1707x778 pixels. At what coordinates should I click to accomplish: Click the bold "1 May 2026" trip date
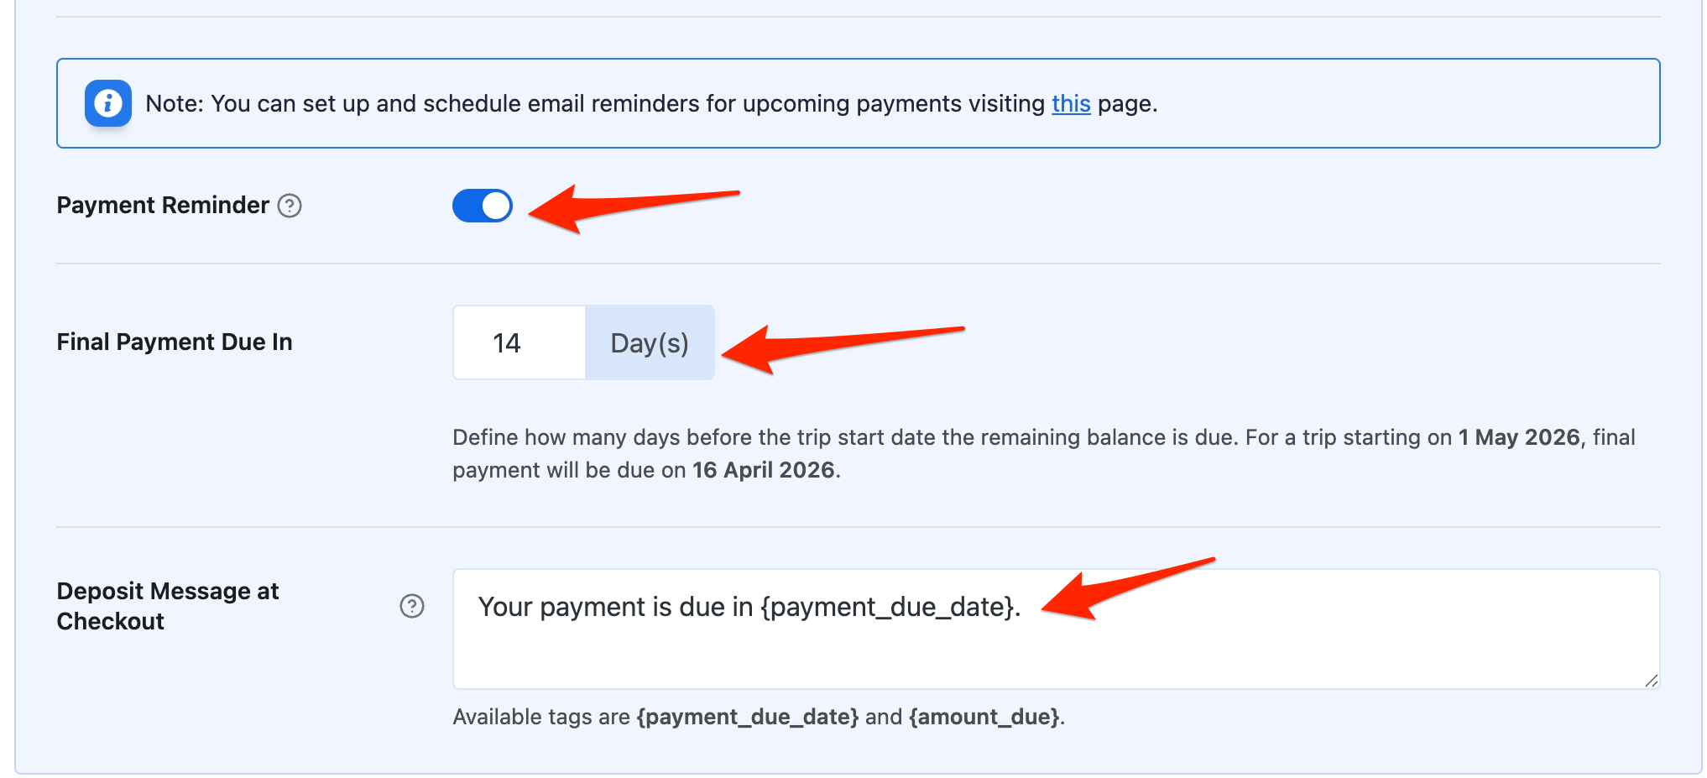pyautogui.click(x=1519, y=437)
